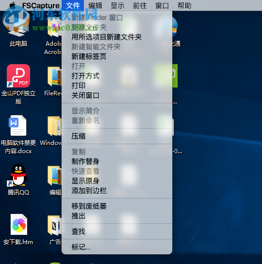Select the FileRe folder icon

coord(55,77)
